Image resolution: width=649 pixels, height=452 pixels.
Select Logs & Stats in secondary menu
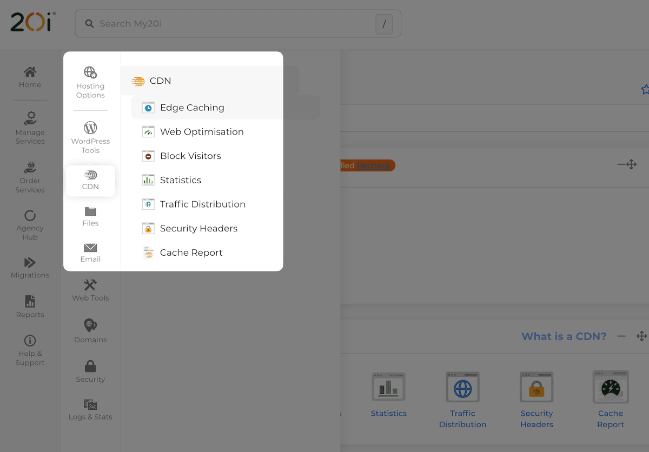coord(90,410)
